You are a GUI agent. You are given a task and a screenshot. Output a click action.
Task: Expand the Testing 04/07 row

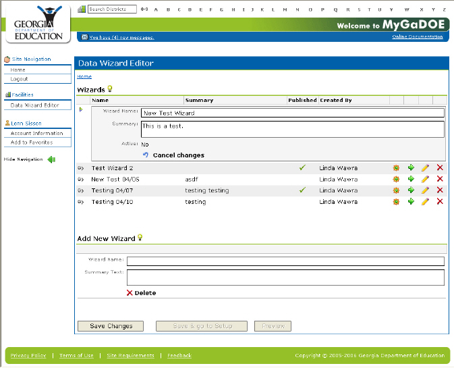pyautogui.click(x=80, y=190)
